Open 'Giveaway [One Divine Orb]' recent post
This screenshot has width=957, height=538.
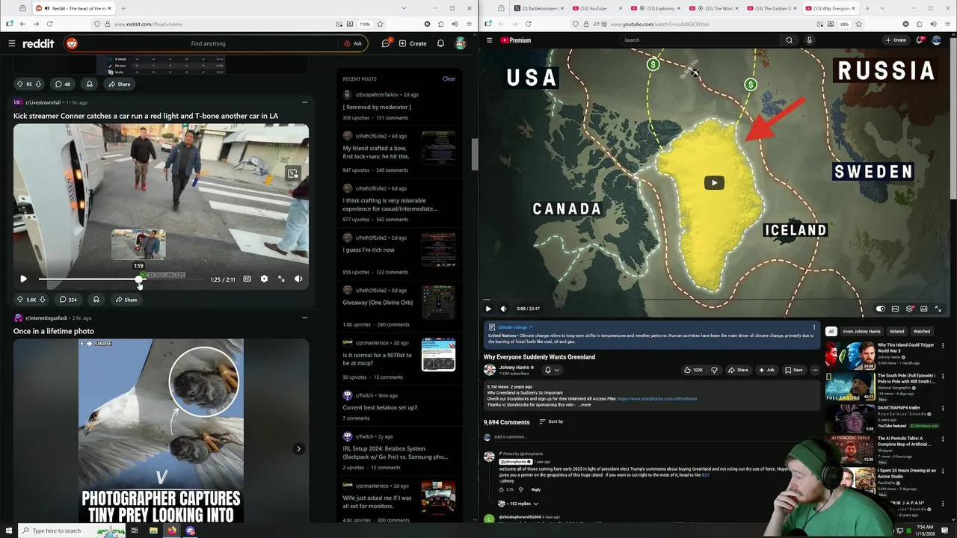pyautogui.click(x=378, y=303)
